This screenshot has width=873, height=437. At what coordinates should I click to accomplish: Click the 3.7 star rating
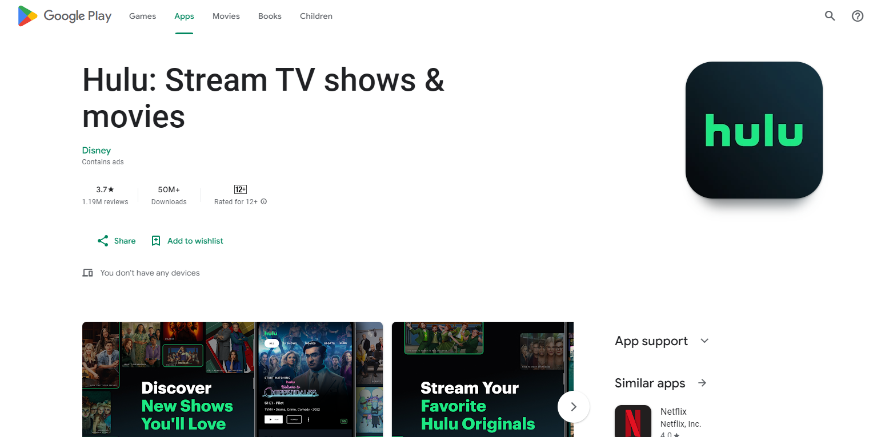[x=105, y=189]
